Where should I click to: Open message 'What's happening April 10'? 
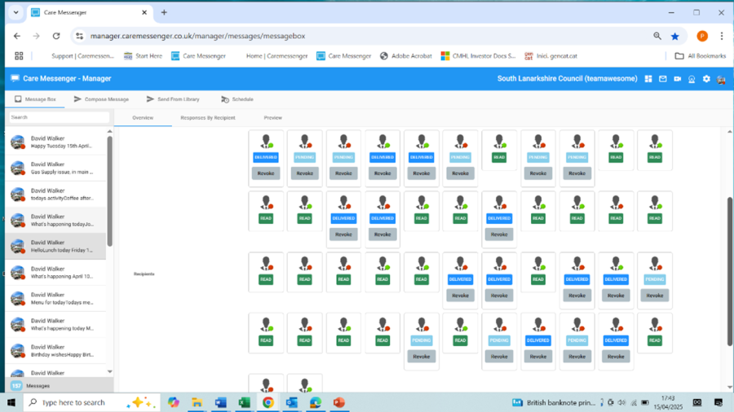click(55, 272)
